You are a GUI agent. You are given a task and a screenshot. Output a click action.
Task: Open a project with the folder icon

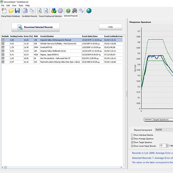(x=11, y=11)
